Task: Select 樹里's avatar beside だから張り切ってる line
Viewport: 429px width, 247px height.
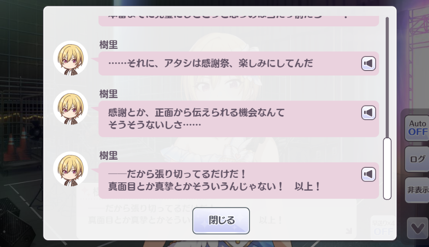Action: [x=71, y=169]
